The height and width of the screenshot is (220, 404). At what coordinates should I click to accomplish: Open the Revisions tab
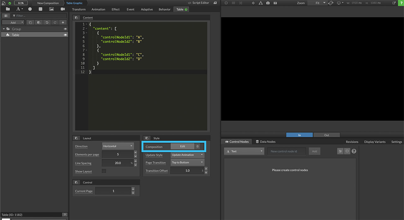352,142
